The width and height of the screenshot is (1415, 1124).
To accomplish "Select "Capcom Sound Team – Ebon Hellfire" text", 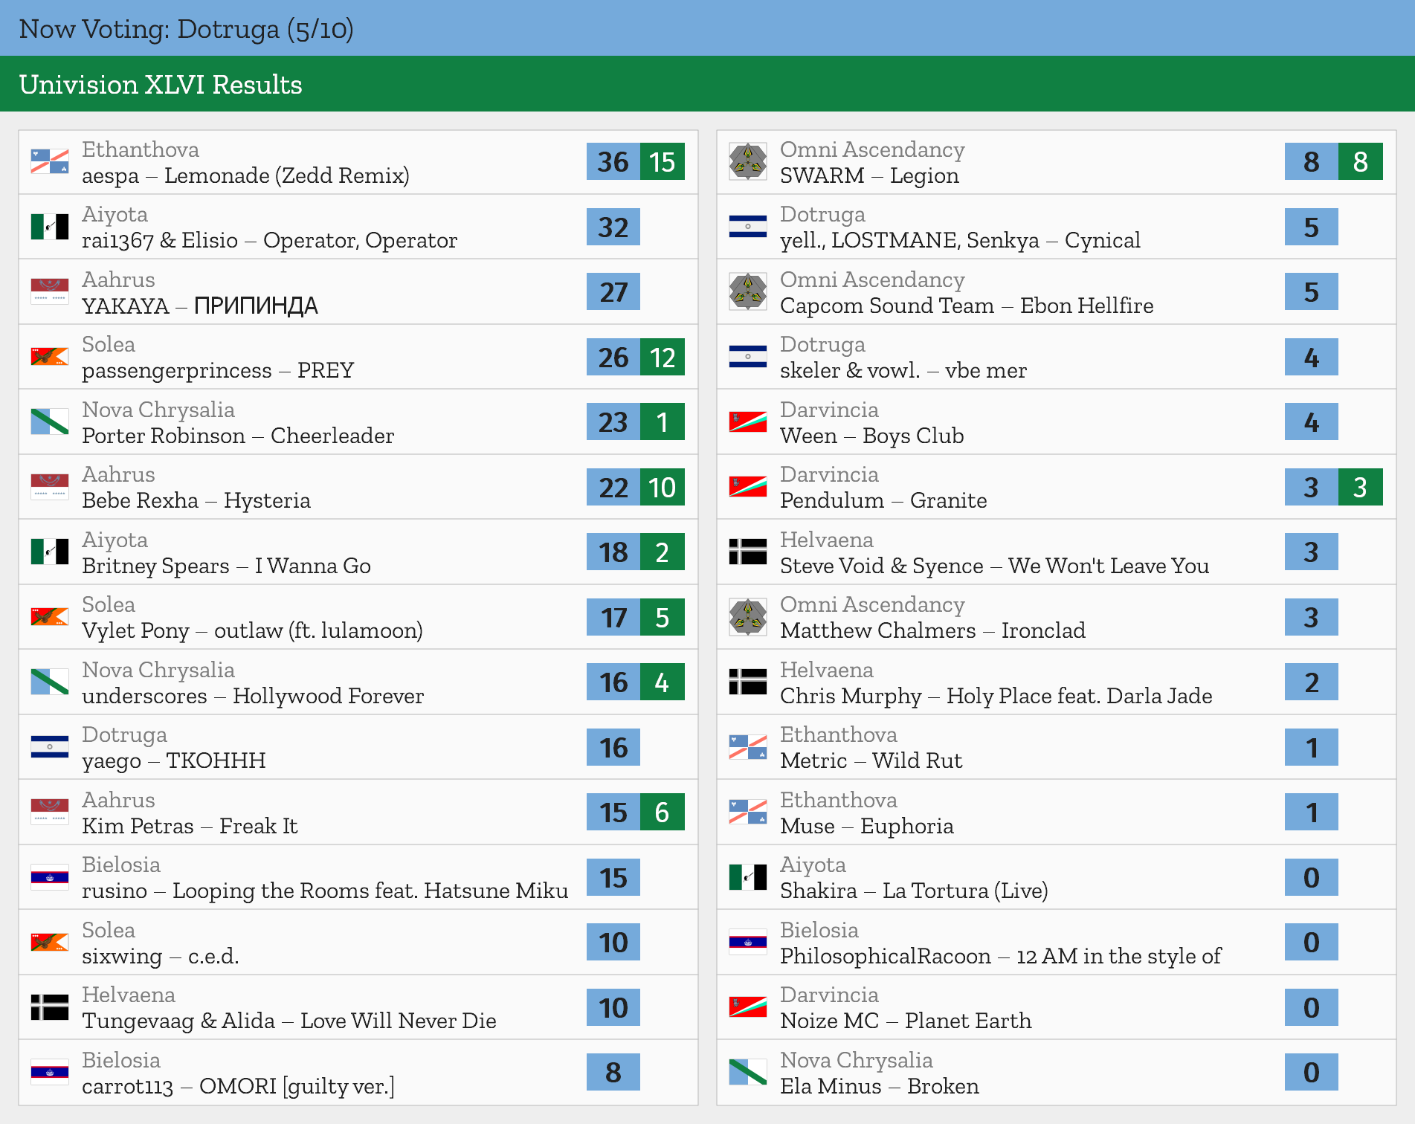I will pyautogui.click(x=967, y=306).
